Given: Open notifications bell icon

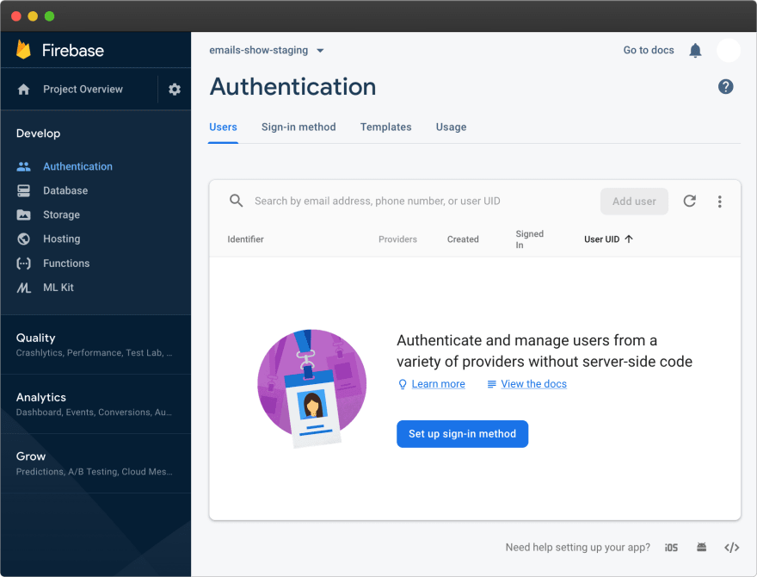Looking at the screenshot, I should [x=695, y=50].
